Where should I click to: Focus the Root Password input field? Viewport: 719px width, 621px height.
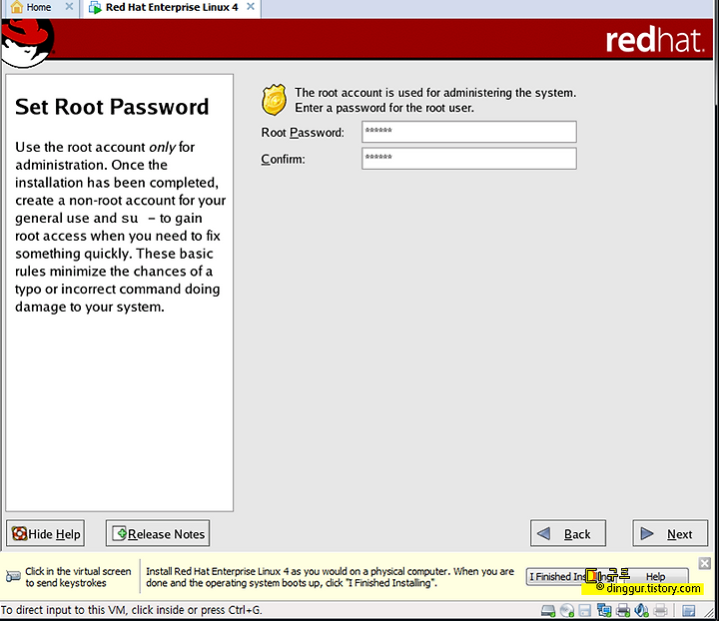point(469,132)
